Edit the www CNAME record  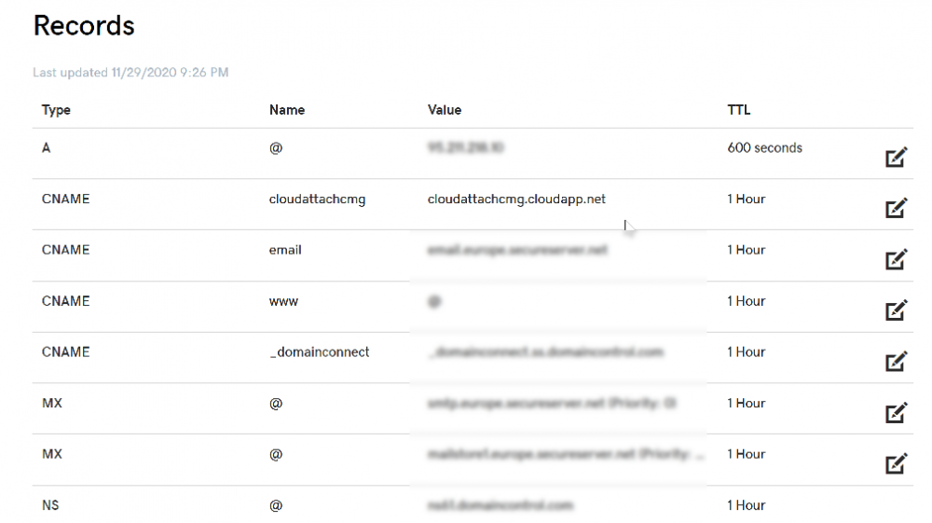point(896,310)
